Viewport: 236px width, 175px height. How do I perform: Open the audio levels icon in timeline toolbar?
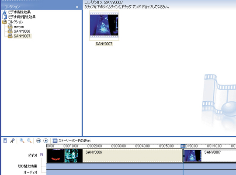pyautogui.click(x=5, y=141)
